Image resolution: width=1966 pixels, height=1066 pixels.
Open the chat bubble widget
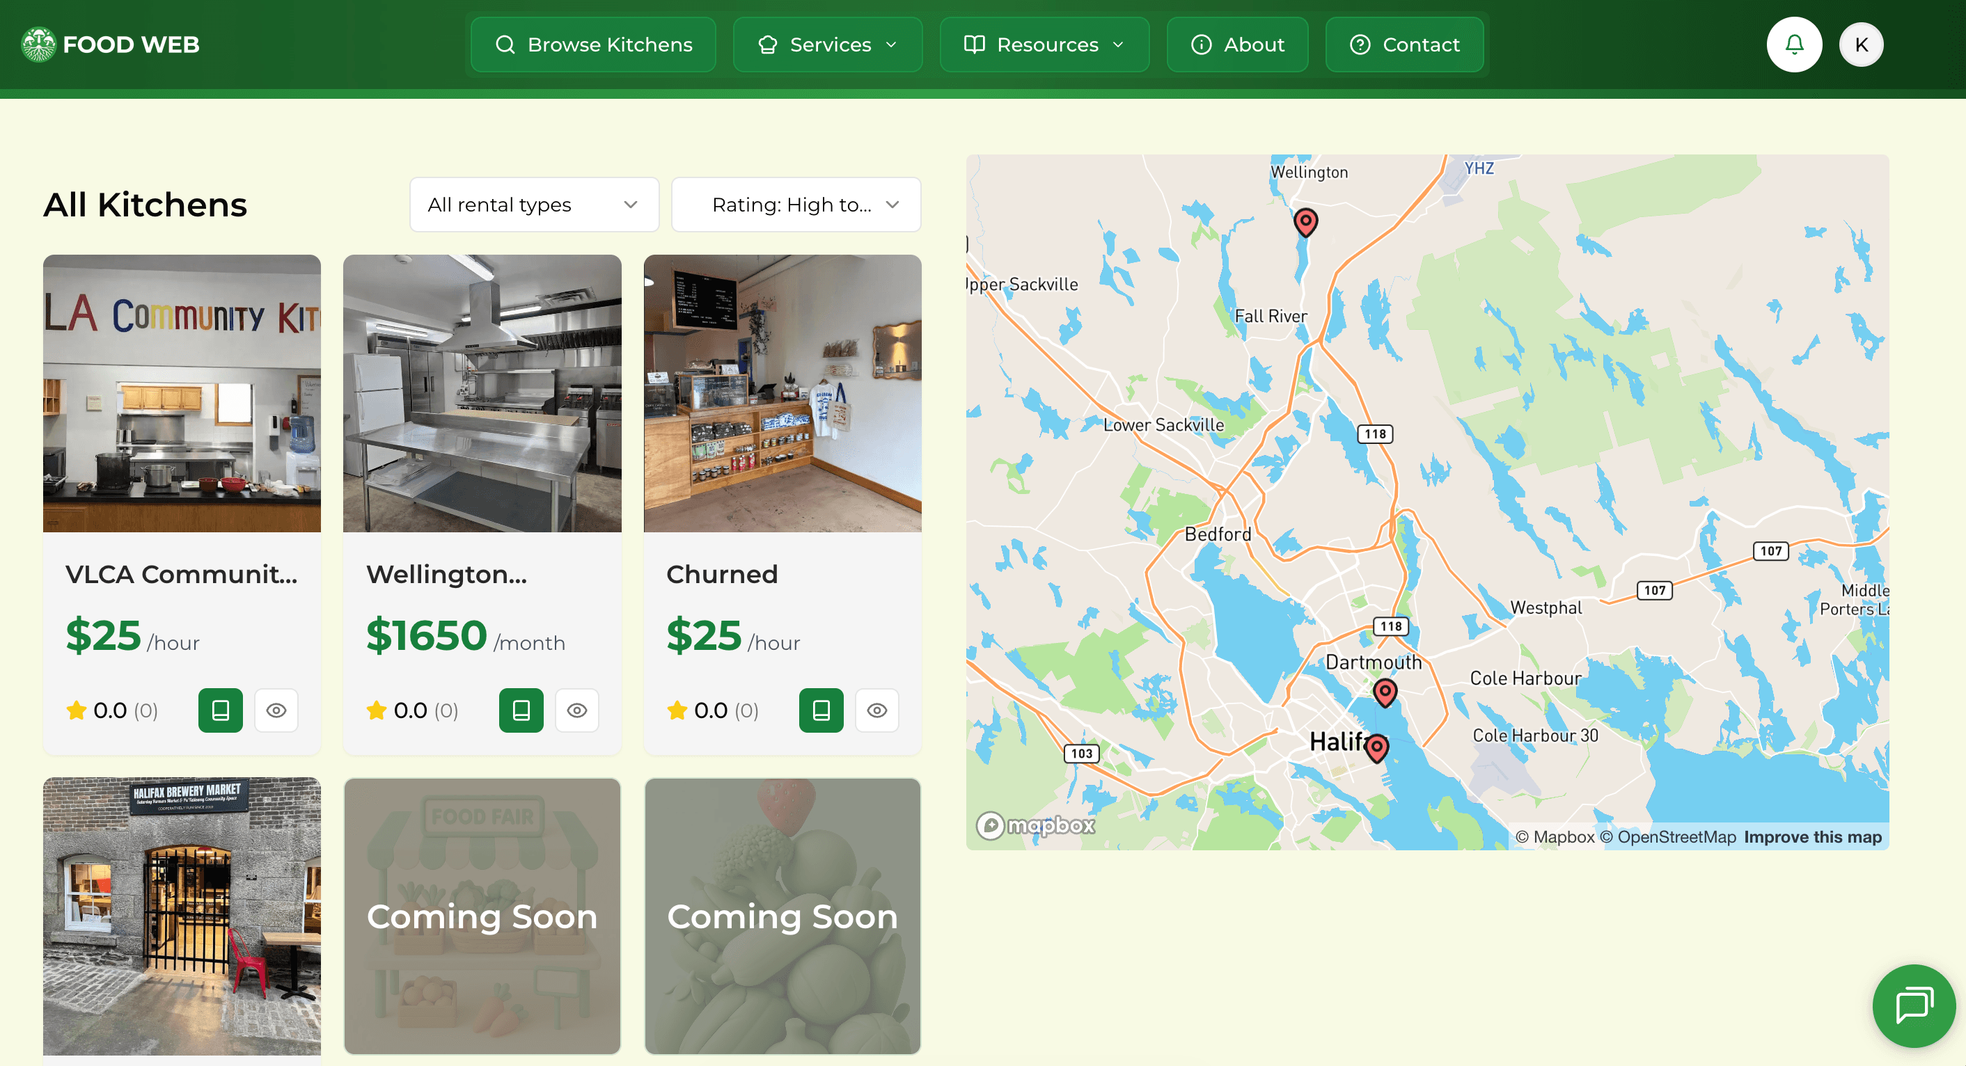tap(1913, 1005)
